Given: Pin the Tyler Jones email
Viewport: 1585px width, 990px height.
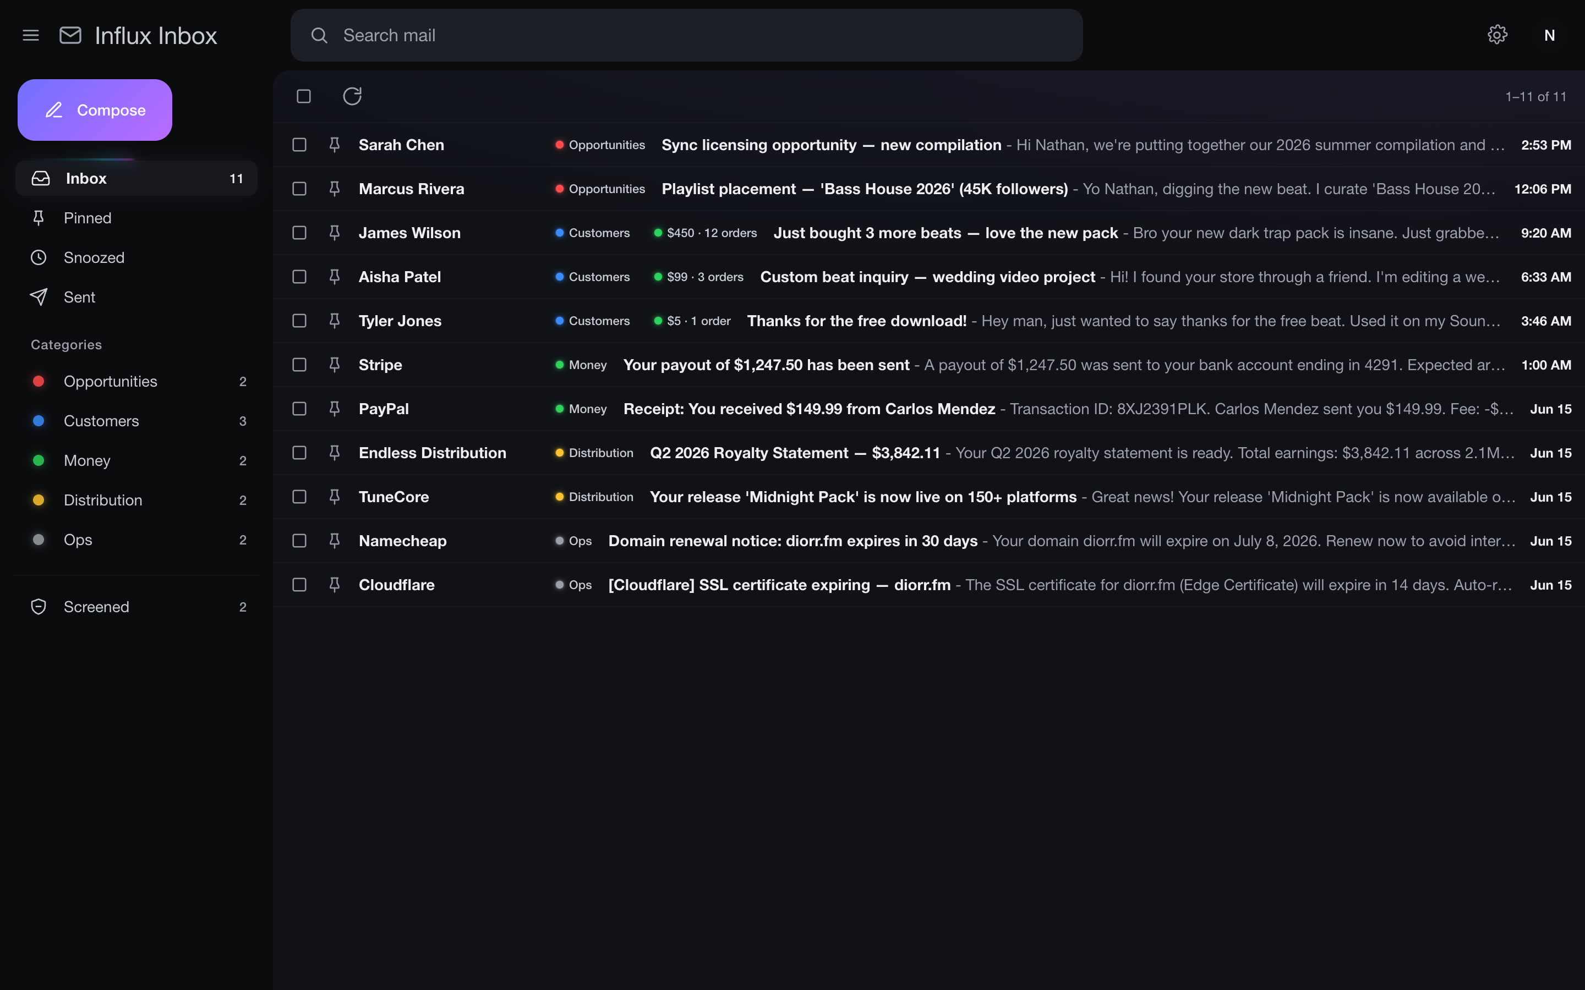Looking at the screenshot, I should 335,321.
